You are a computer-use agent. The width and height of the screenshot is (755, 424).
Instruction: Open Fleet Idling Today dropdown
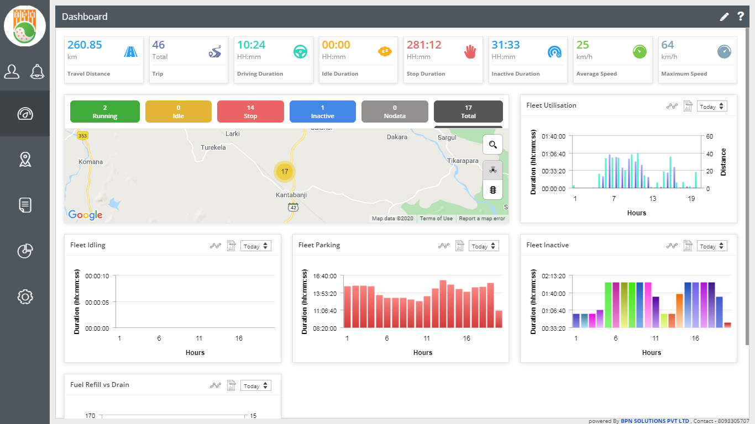pos(256,246)
